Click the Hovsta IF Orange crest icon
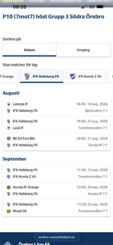This screenshot has width=113, height=245. (9, 187)
